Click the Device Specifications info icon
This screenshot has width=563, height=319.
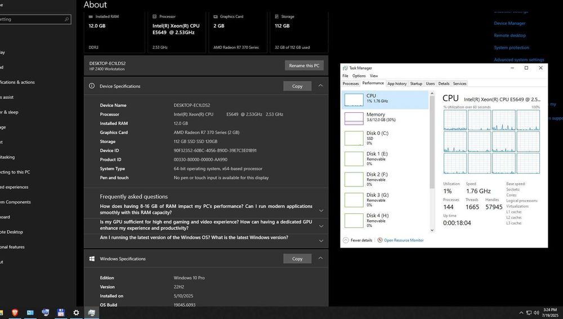pos(92,86)
